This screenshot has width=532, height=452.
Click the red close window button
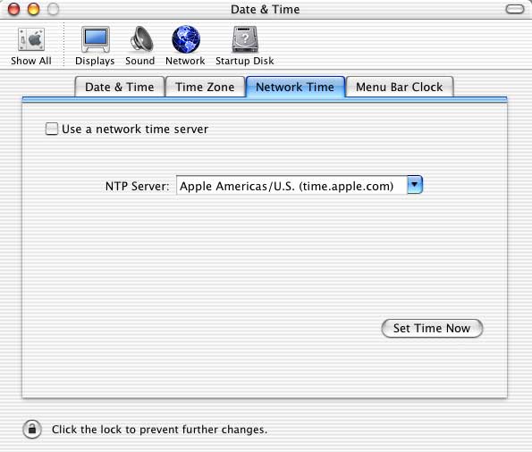(14, 9)
